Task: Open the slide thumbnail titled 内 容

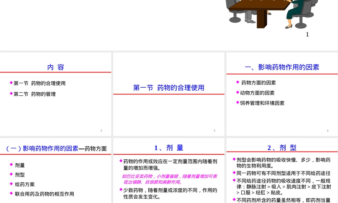Action: pyautogui.click(x=56, y=94)
